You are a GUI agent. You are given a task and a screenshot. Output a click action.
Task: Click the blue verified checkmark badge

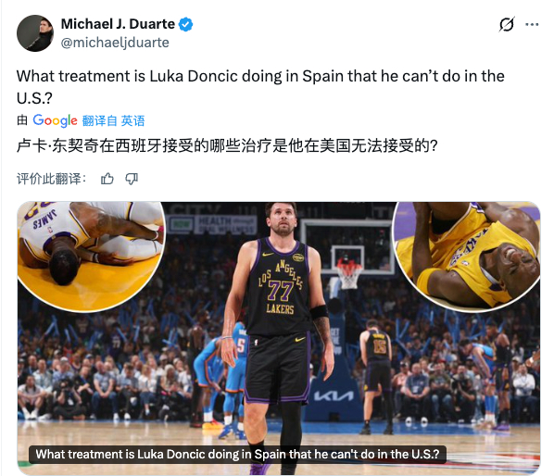tap(185, 24)
